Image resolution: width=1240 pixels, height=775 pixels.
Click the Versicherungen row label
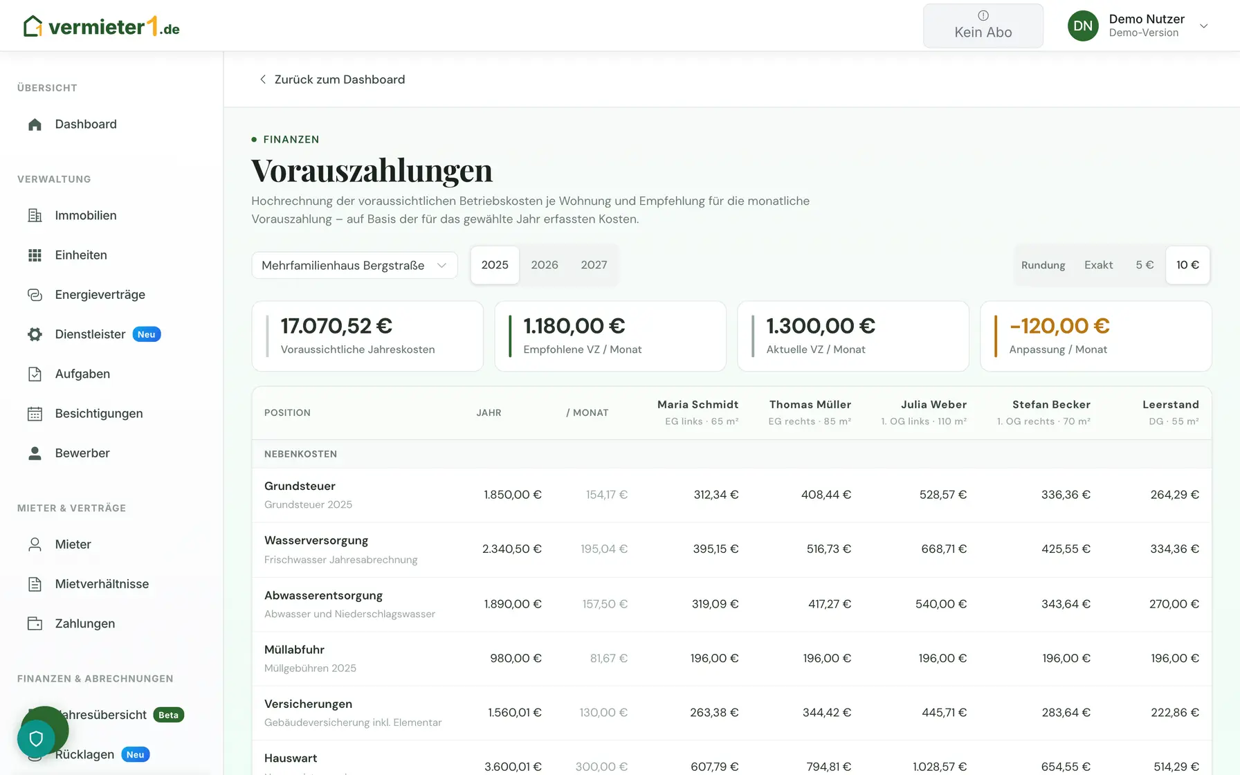point(308,704)
